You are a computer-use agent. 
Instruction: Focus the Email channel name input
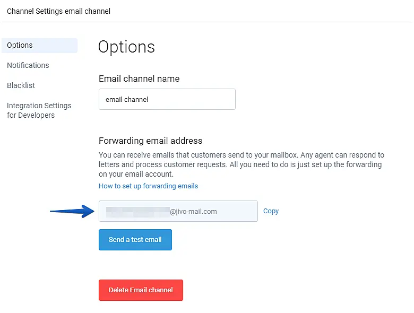[167, 99]
